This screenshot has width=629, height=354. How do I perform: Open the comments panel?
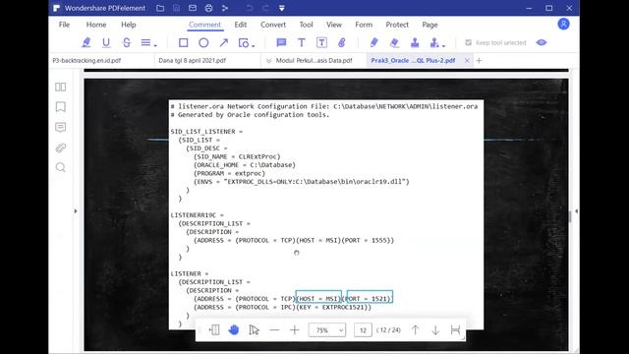[x=61, y=127]
